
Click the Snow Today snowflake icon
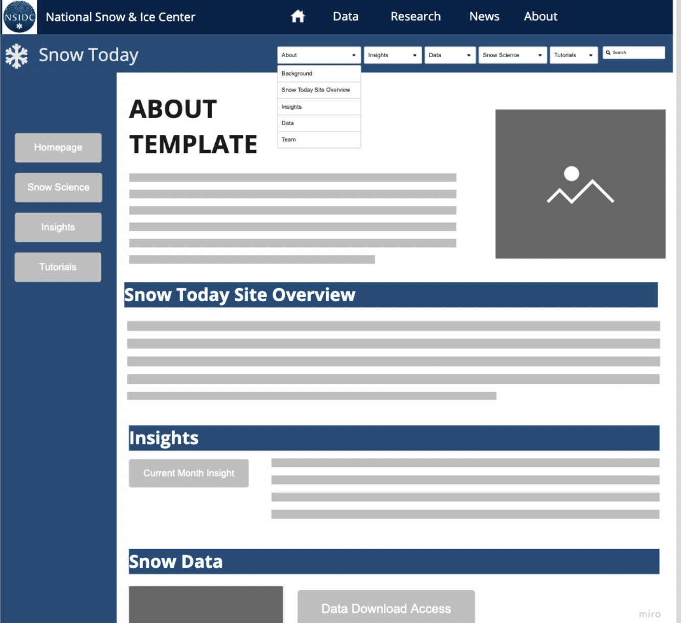click(x=16, y=56)
